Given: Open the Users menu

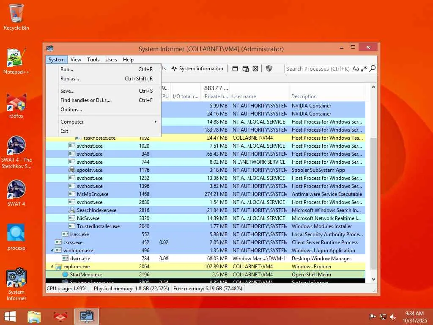Looking at the screenshot, I should 111,60.
